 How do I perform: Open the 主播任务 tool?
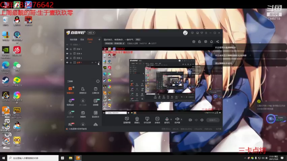pyautogui.click(x=95, y=91)
